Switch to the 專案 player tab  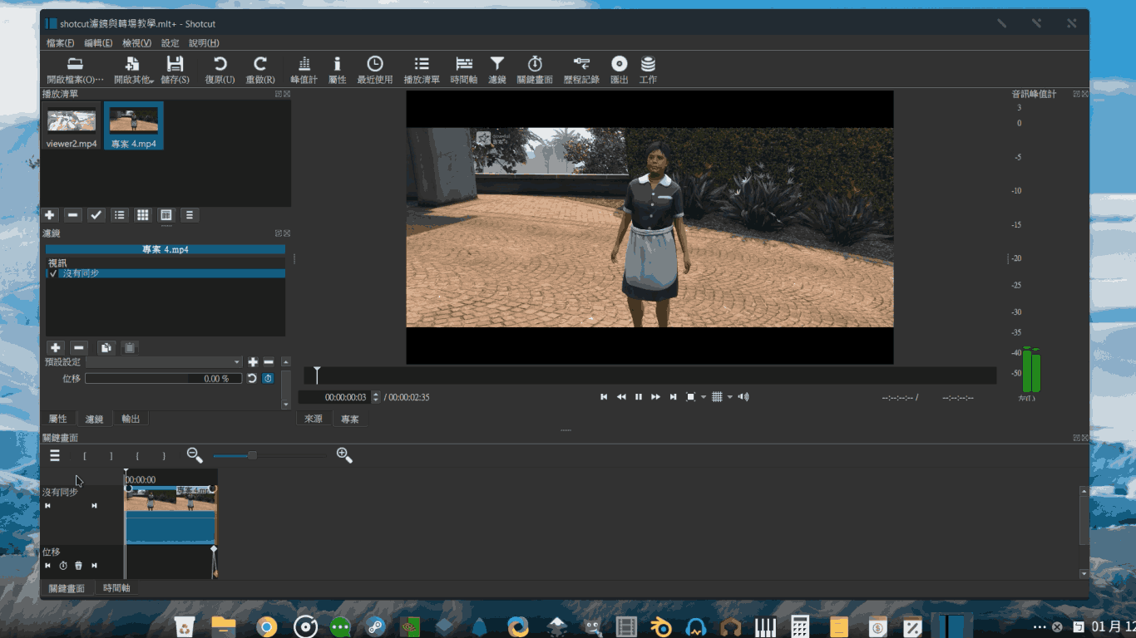click(x=350, y=419)
